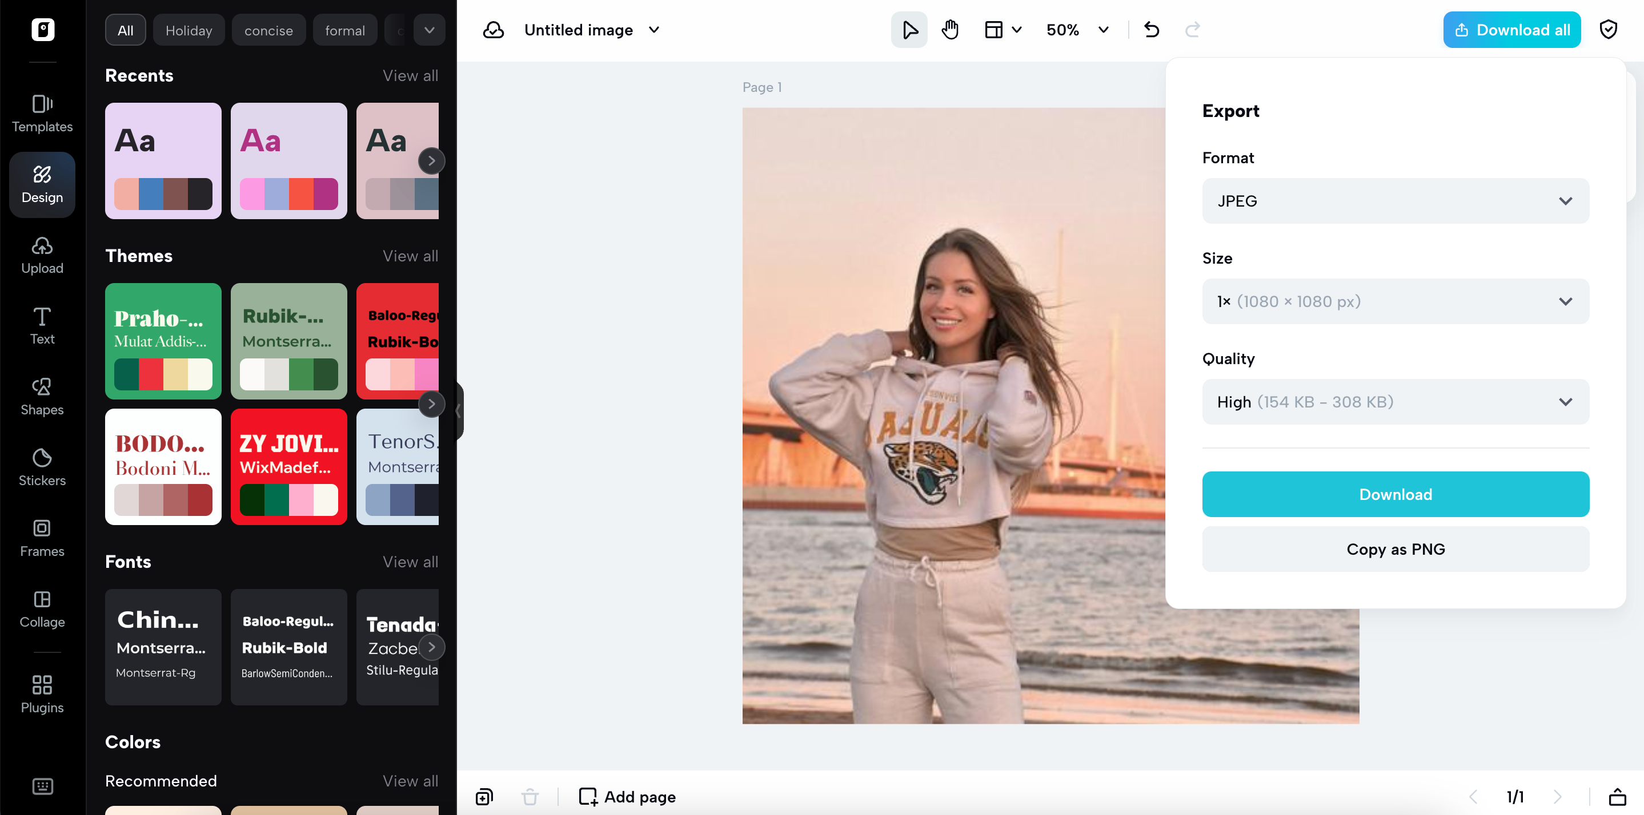Choose the BODO Bodoni theme card

pyautogui.click(x=163, y=467)
